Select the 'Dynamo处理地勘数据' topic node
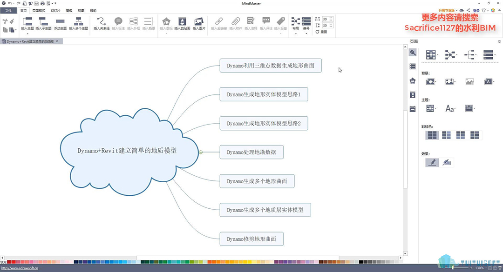 pos(251,152)
